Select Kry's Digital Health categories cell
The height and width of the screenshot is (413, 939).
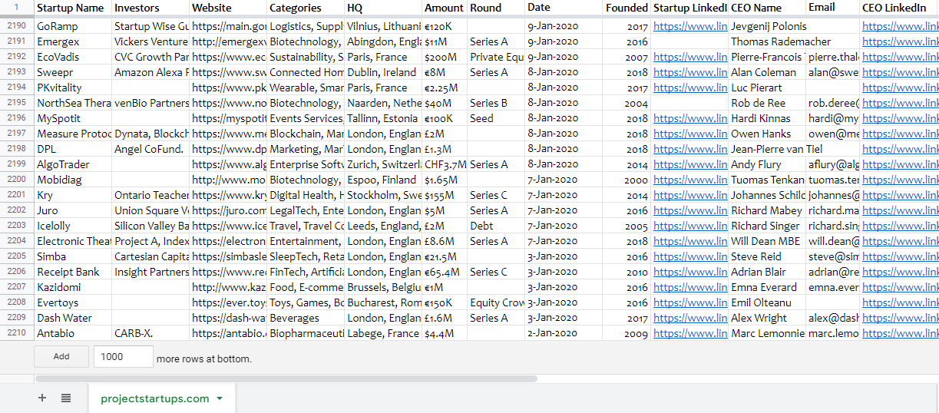(306, 195)
